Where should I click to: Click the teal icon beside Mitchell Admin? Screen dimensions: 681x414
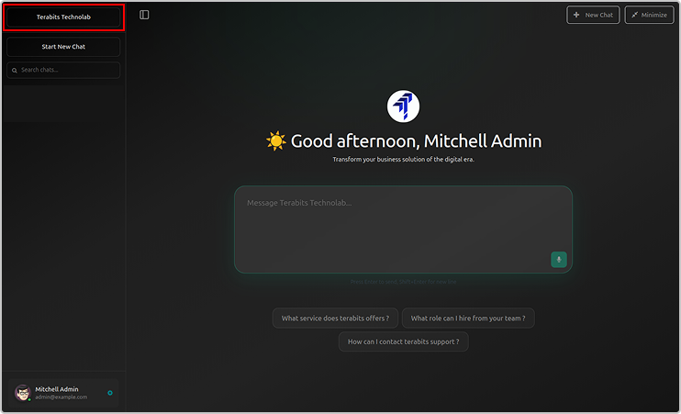[x=110, y=393]
